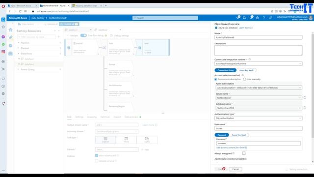
Task: Open Opera Messenger sidebar icon
Action: pyautogui.click(x=3, y=37)
